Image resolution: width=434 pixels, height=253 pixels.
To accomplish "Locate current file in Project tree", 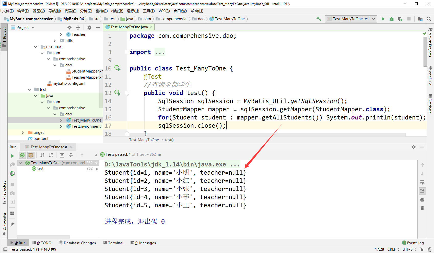I will click(69, 28).
